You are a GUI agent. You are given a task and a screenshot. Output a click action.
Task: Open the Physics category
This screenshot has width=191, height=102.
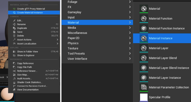(97, 43)
